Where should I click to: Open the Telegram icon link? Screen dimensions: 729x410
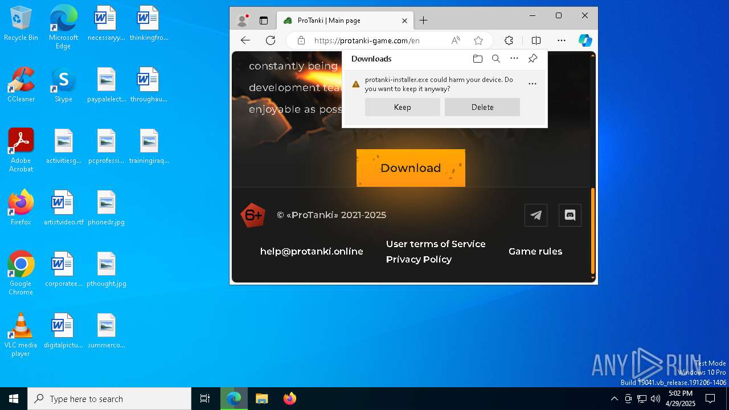point(536,215)
